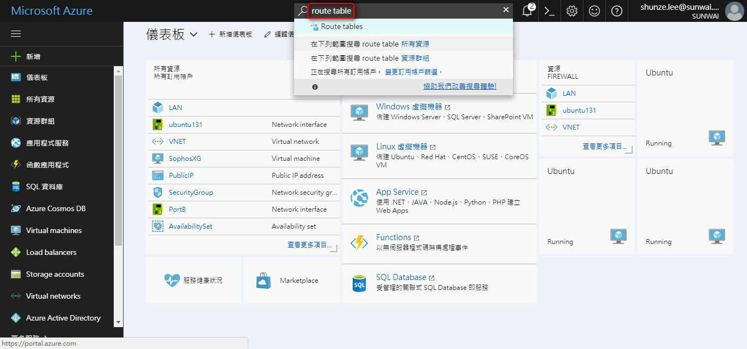Click 變更訂用帳戶篩選 link
Viewport: 747px width, 349px height.
(x=413, y=72)
